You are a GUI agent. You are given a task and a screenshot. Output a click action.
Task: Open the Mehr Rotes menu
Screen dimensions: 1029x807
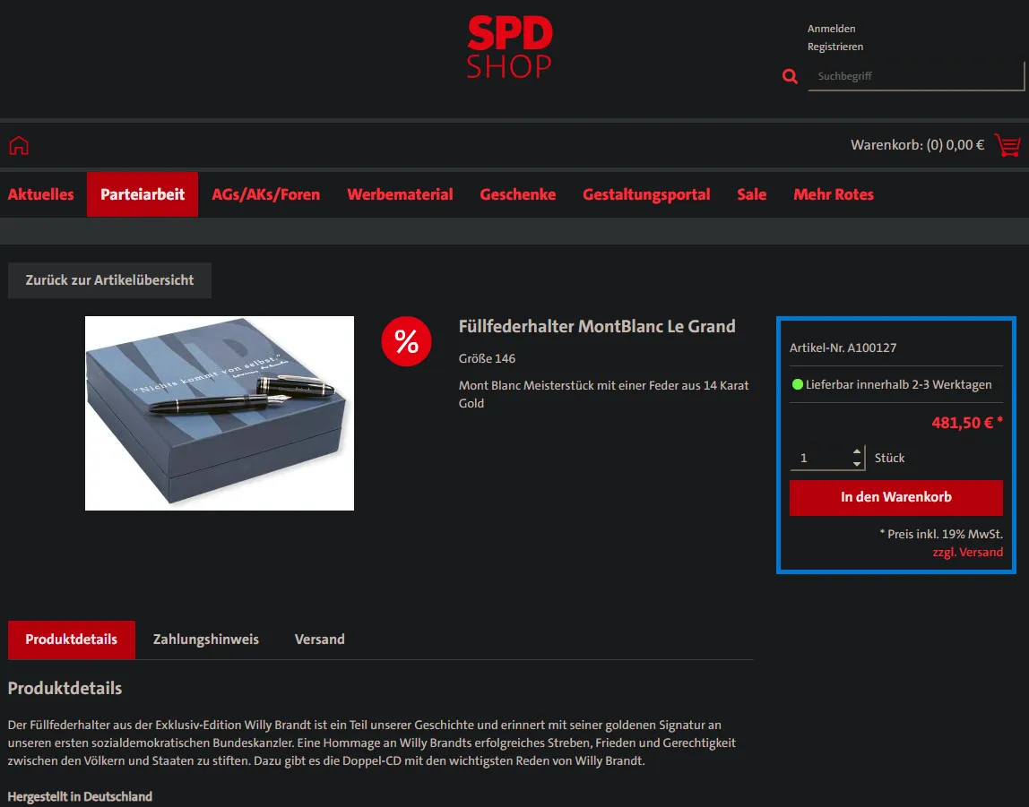click(834, 194)
